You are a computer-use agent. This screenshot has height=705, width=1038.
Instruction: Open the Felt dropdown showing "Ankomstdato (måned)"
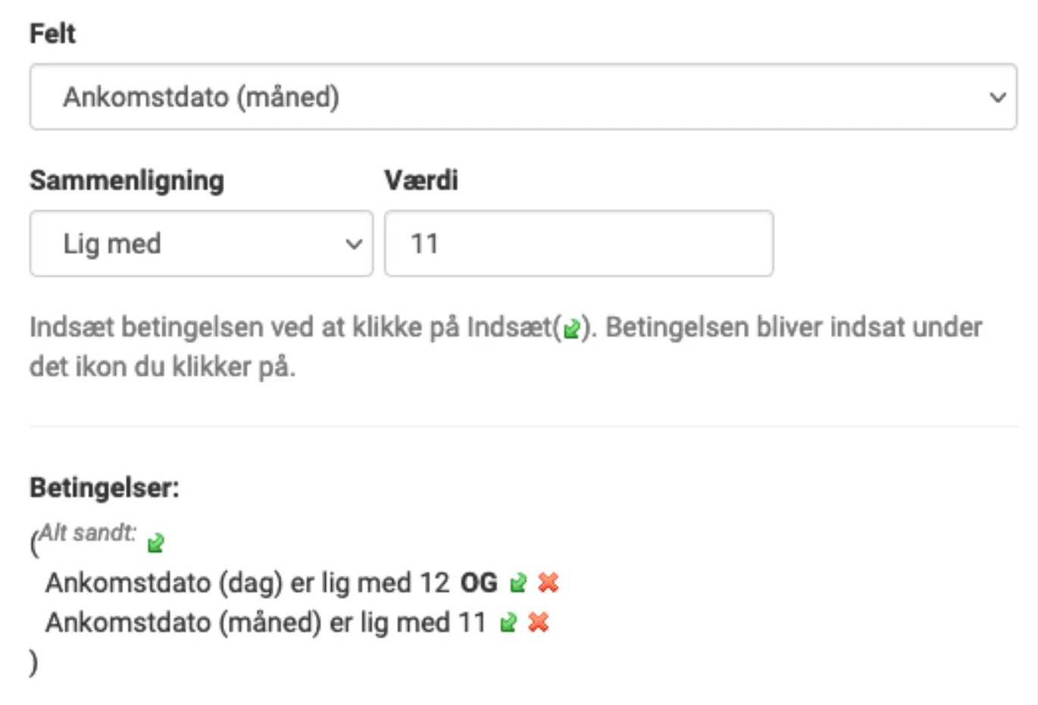pyautogui.click(x=523, y=97)
